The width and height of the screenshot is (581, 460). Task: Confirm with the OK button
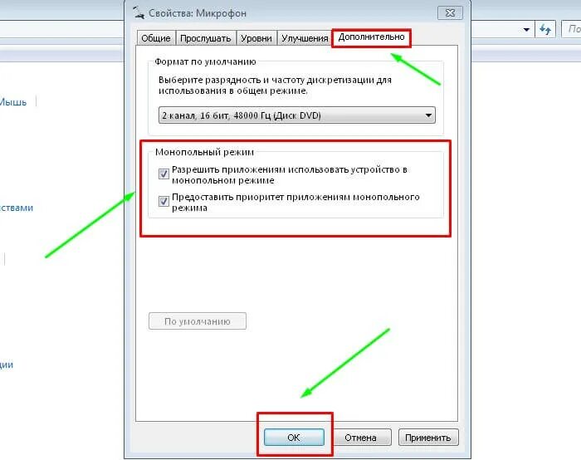pos(294,438)
